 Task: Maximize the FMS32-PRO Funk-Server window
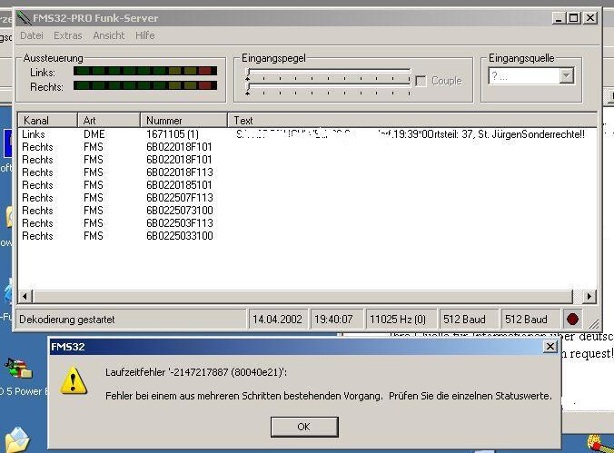573,17
